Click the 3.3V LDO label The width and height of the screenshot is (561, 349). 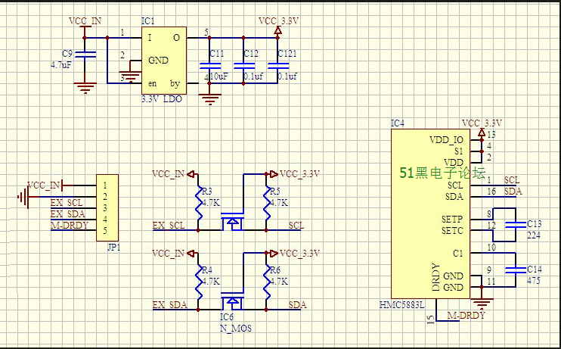pos(162,99)
